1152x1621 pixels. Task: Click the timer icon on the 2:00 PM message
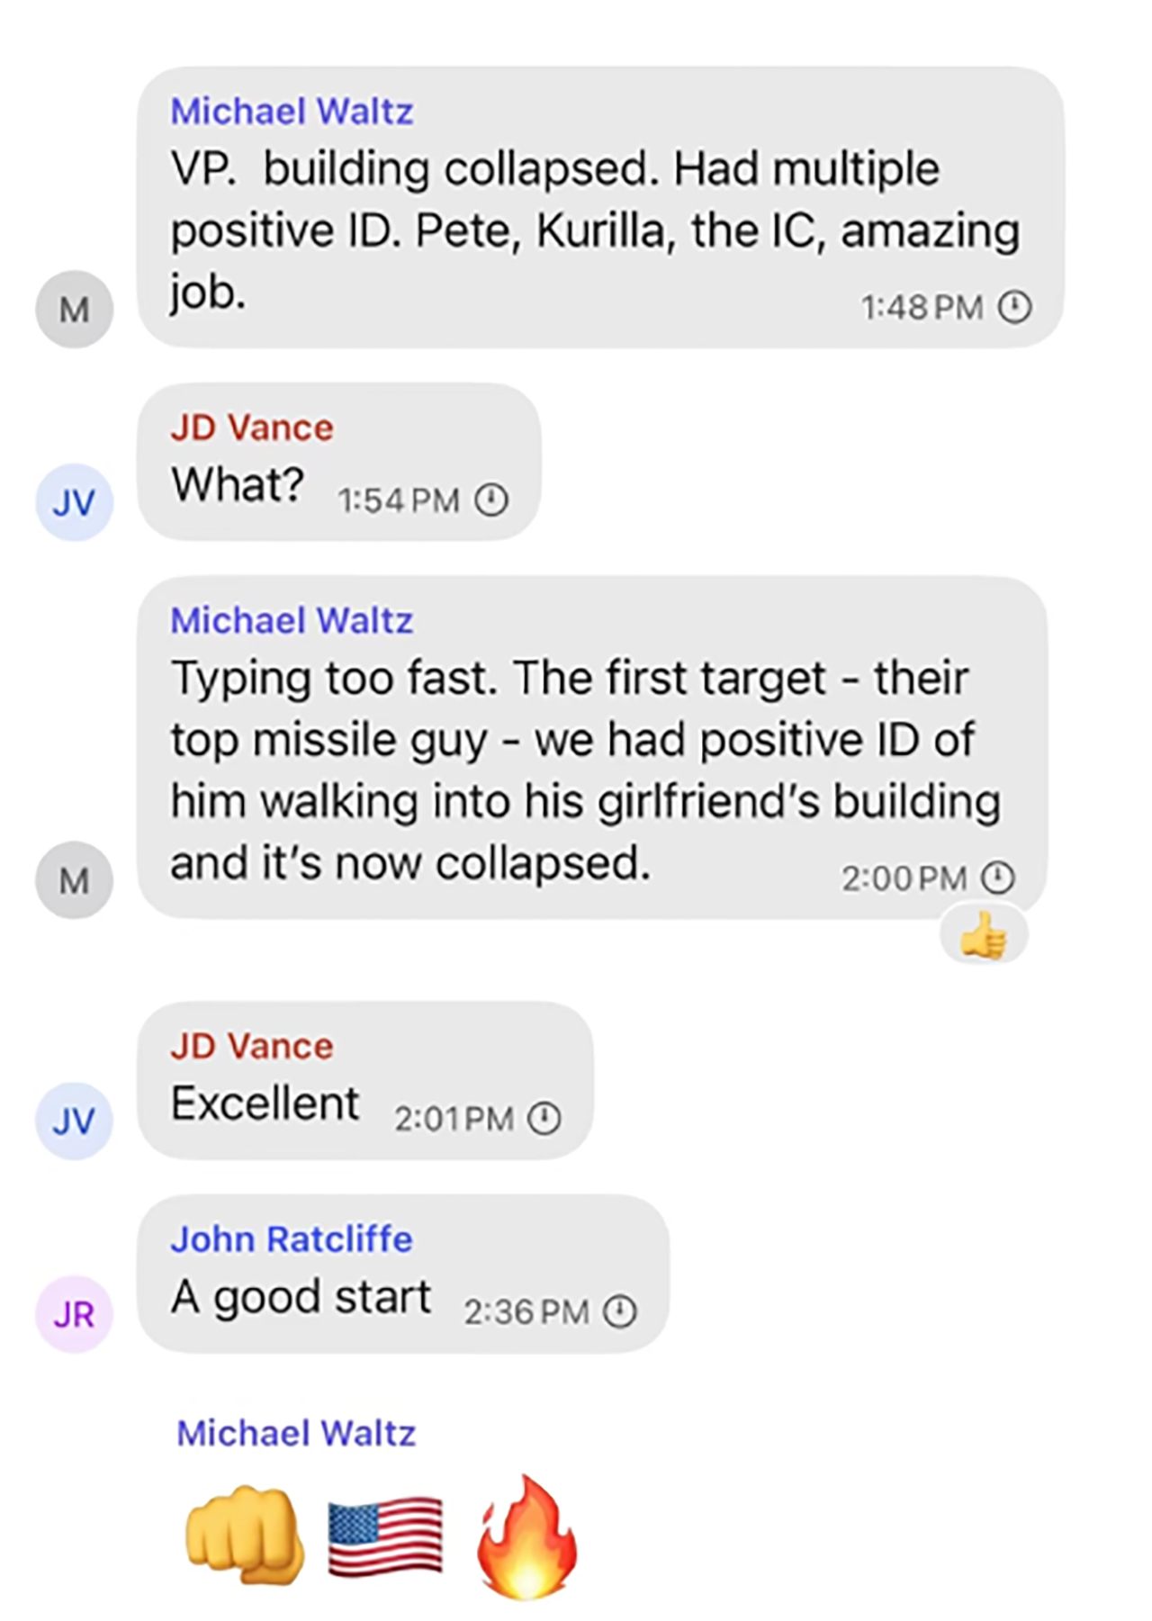coord(997,878)
